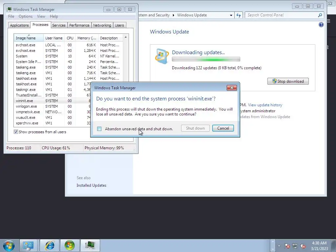The height and width of the screenshot is (252, 336).
Task: Expand the breadcrumb arrow before Windows Update
Action: (x=173, y=15)
